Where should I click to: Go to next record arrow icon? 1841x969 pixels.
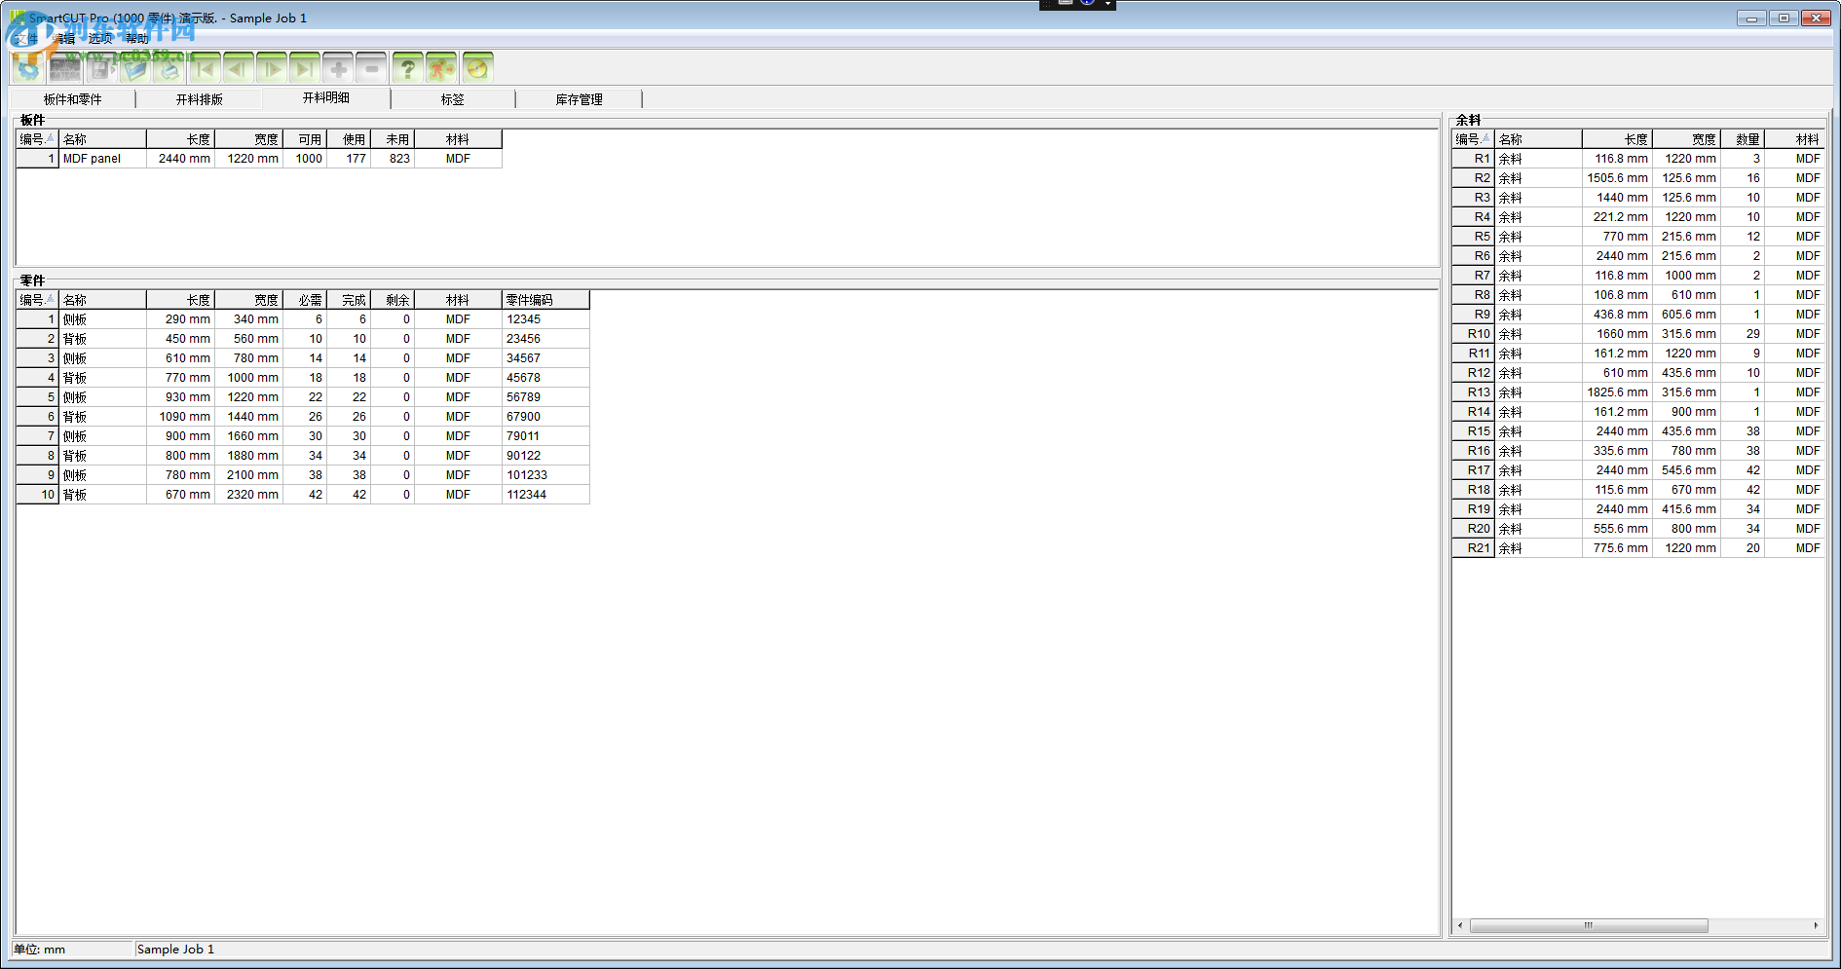pos(271,68)
